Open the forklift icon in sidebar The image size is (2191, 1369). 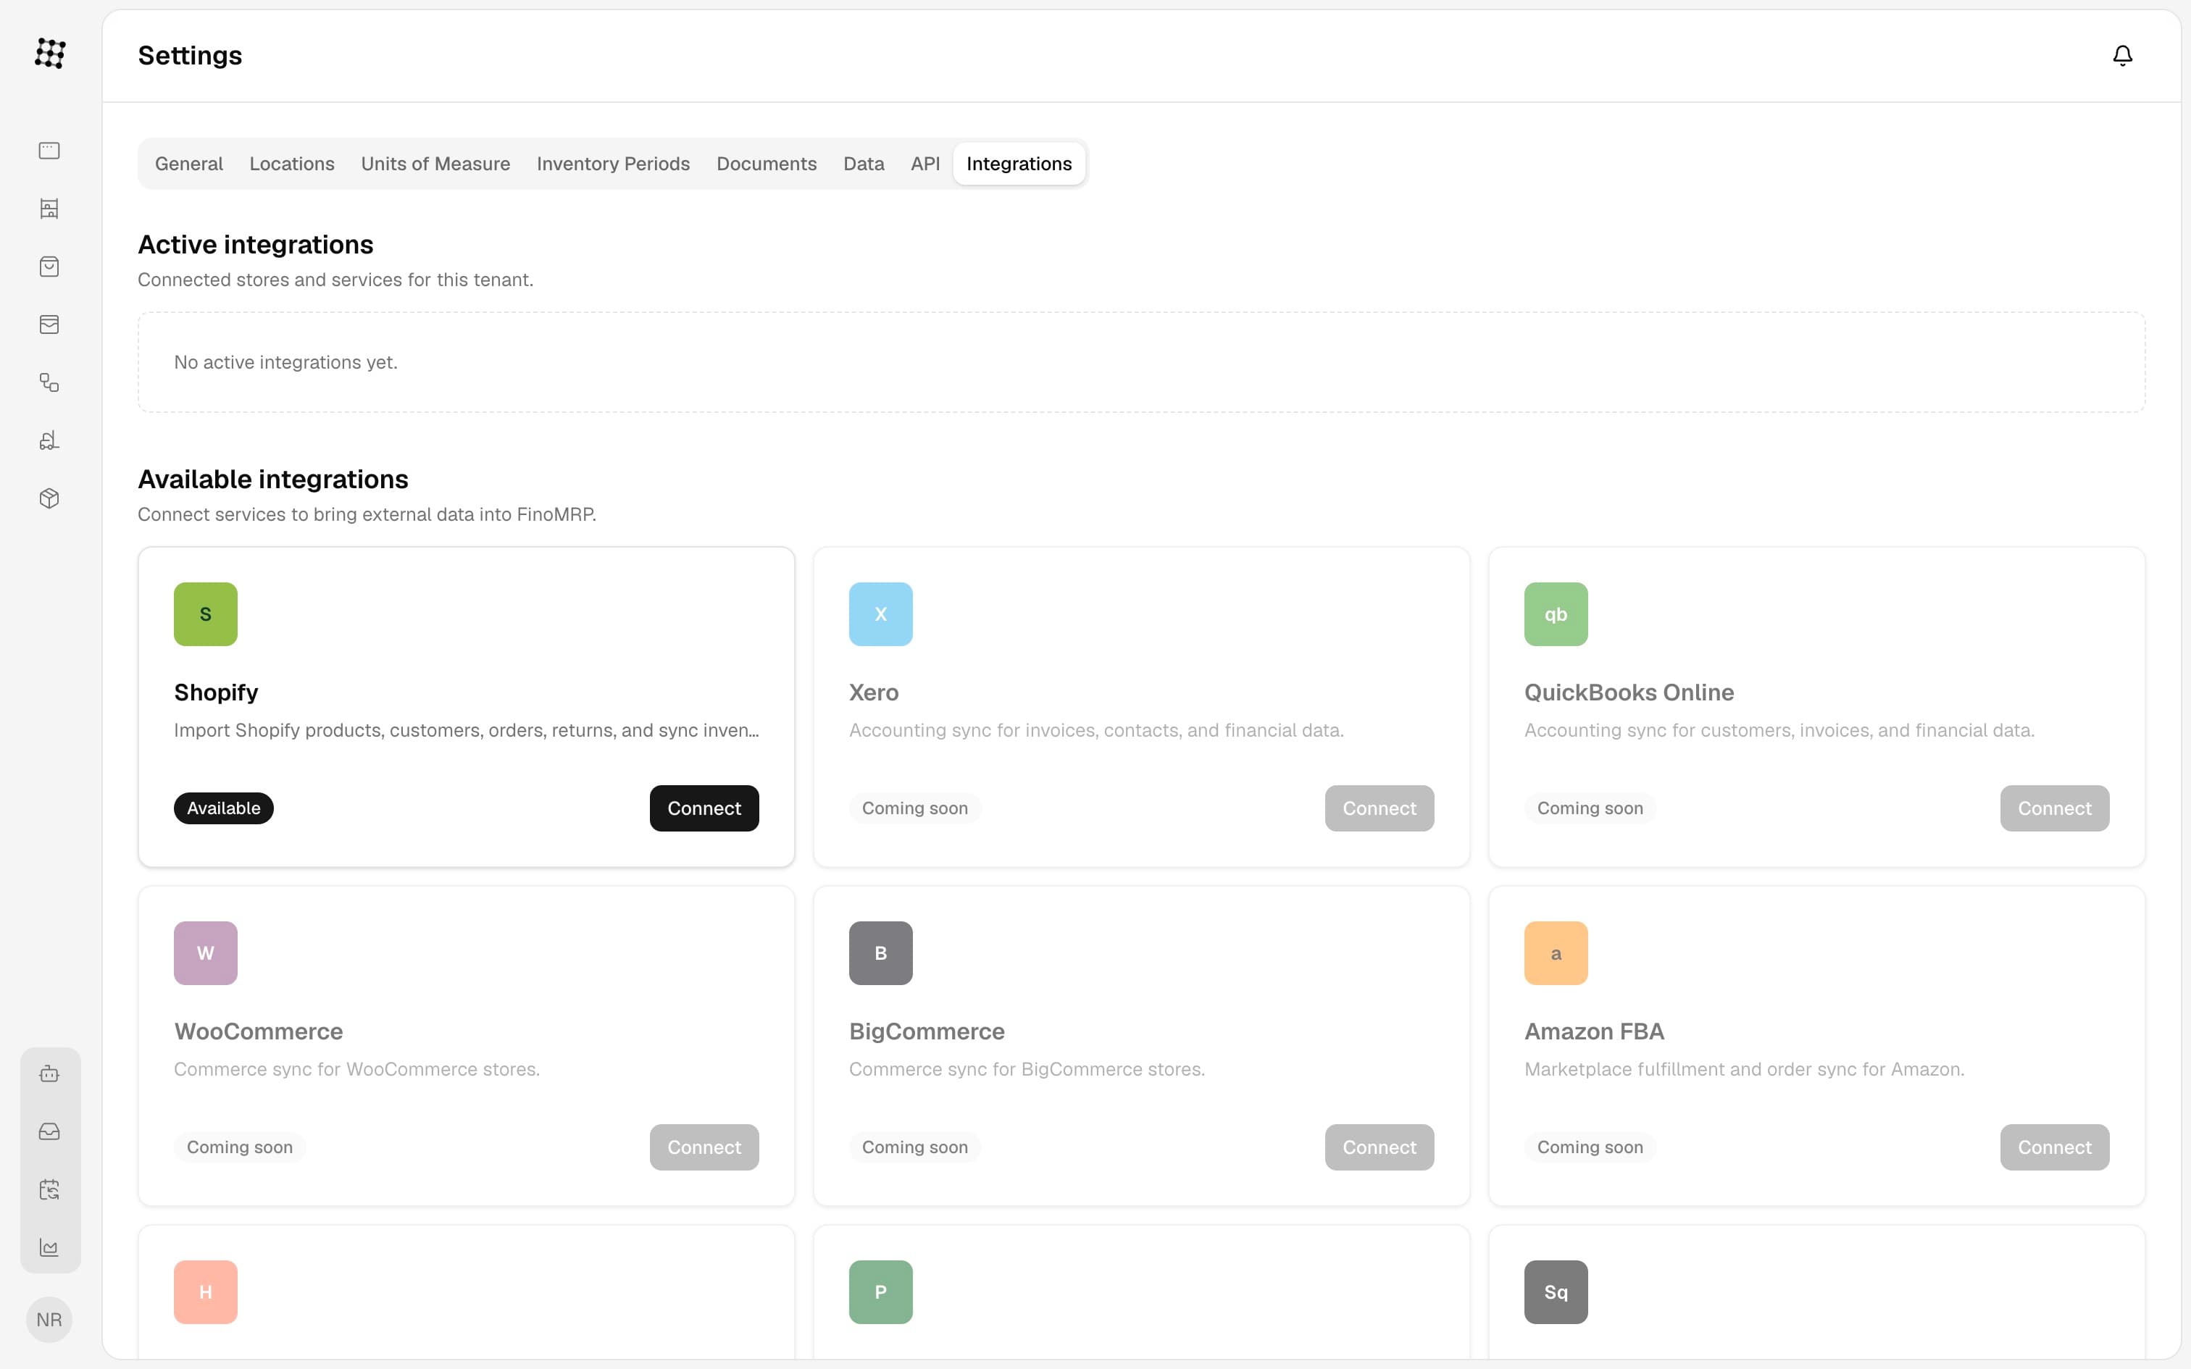coord(50,440)
